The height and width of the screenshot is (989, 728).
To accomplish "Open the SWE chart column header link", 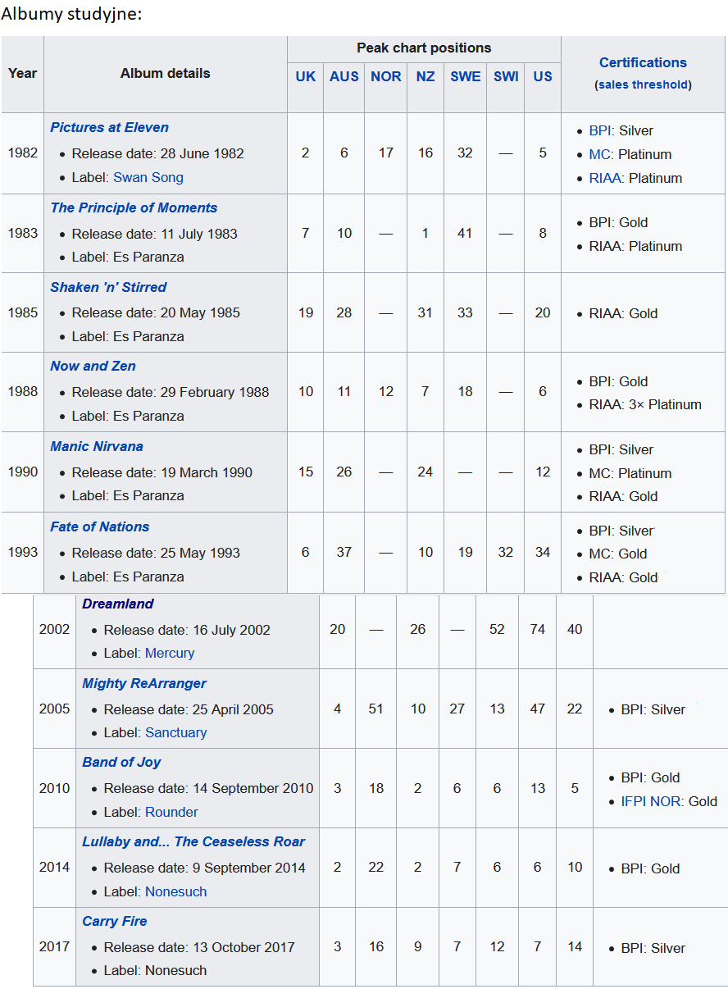I will pos(466,76).
